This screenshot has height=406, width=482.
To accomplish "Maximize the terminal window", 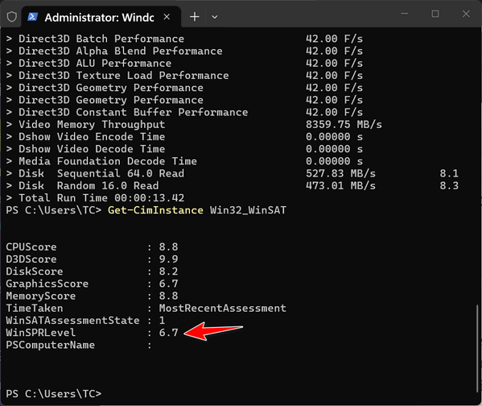I will [435, 14].
